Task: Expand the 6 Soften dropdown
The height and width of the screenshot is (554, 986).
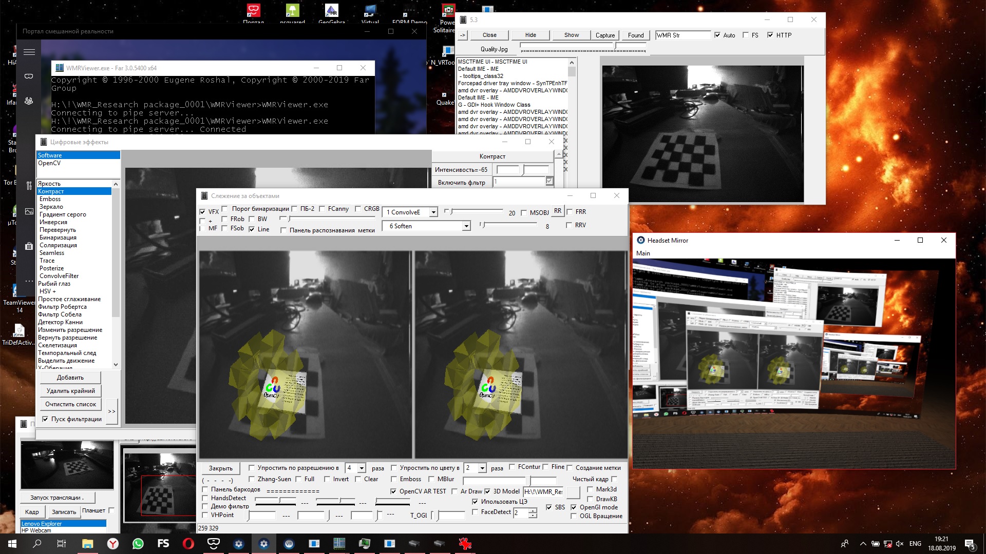Action: pos(466,226)
